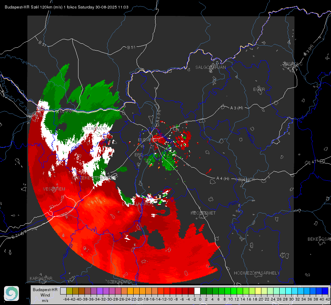Viewport: 331px width, 305px height.
Task: Click the EGER city label
Action: click(x=259, y=89)
